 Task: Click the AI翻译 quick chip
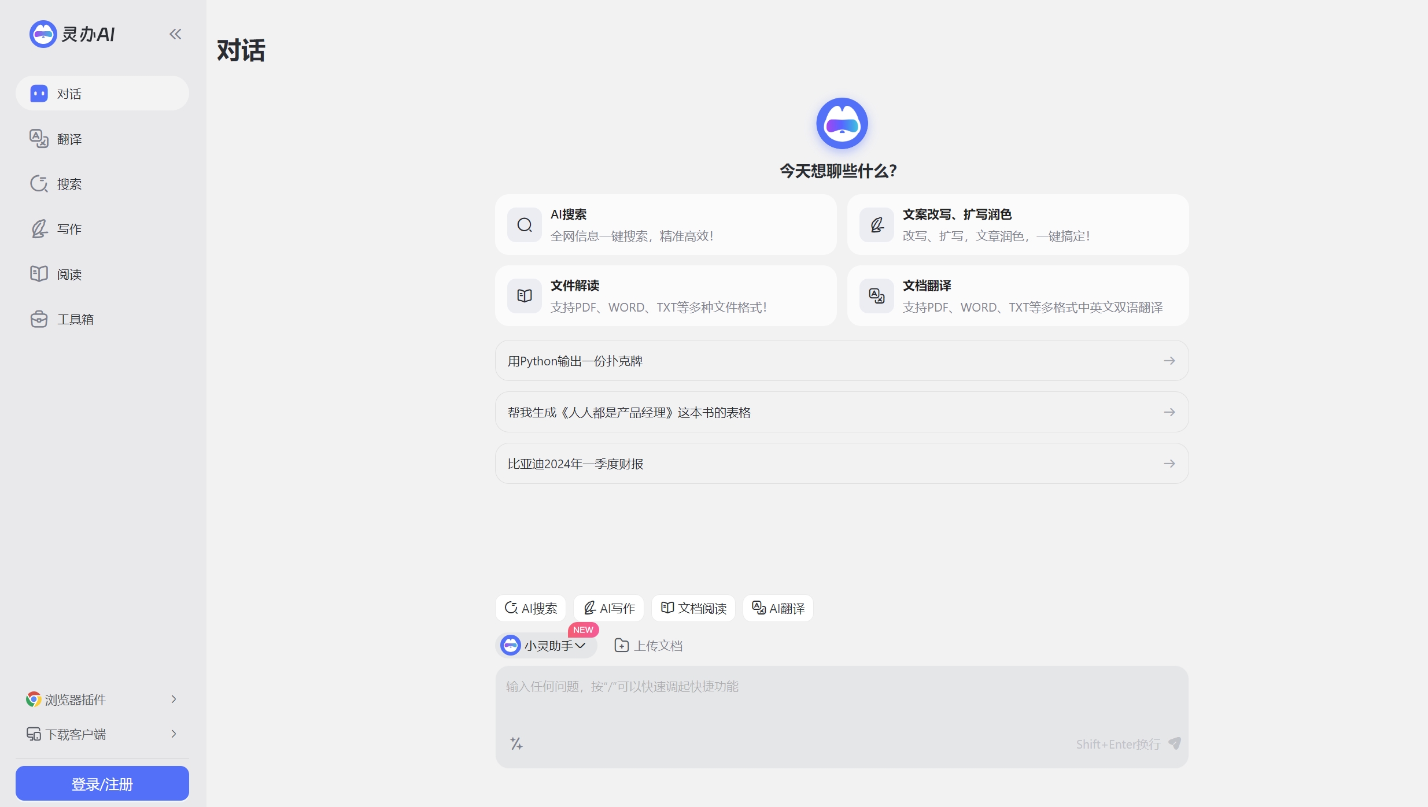coord(778,608)
